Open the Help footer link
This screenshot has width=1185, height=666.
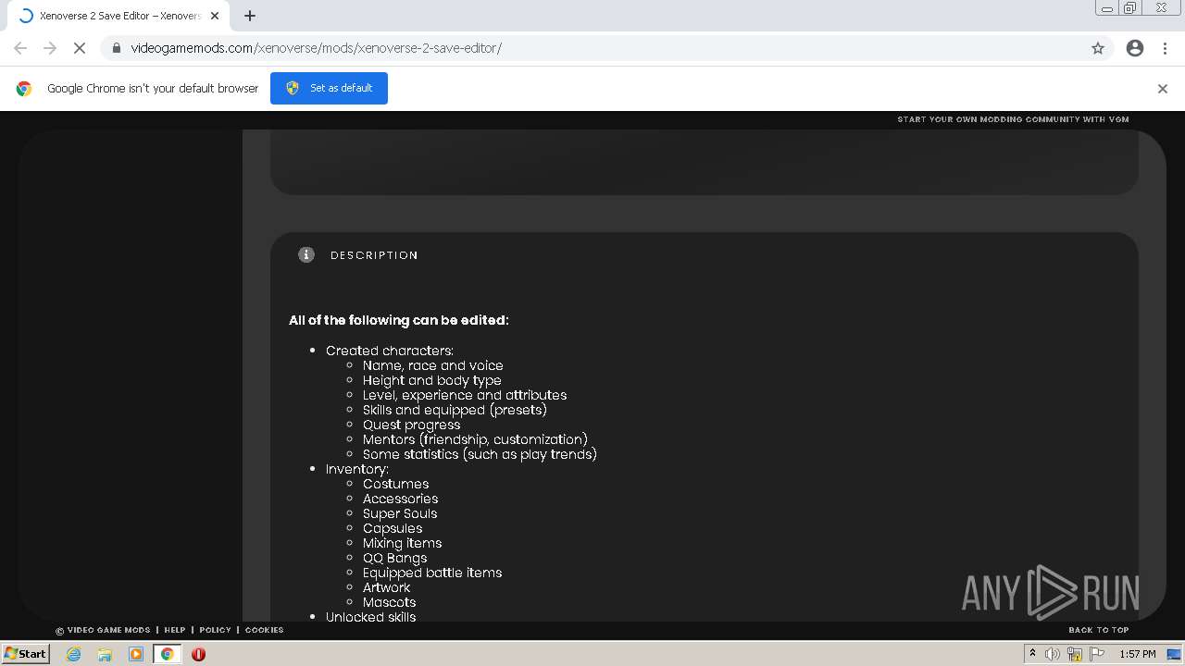tap(175, 630)
